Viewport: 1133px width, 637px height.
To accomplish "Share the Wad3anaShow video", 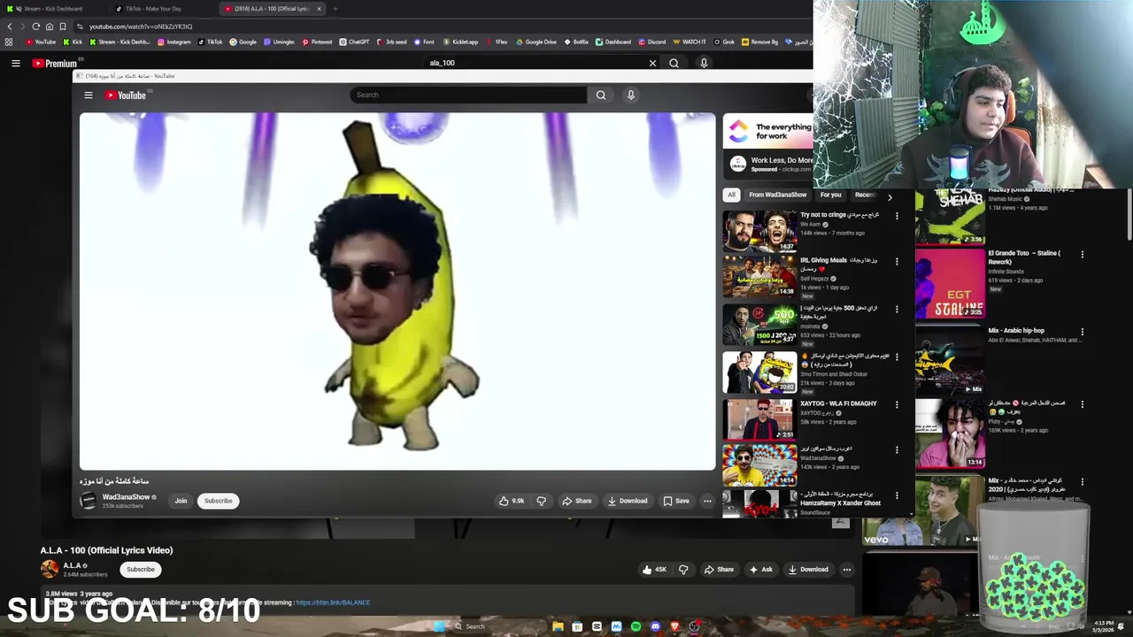I will (x=577, y=501).
